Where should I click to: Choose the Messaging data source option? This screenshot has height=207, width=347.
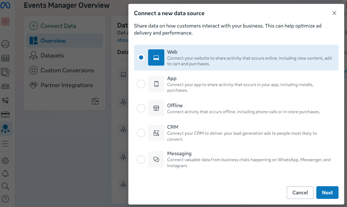(141, 159)
